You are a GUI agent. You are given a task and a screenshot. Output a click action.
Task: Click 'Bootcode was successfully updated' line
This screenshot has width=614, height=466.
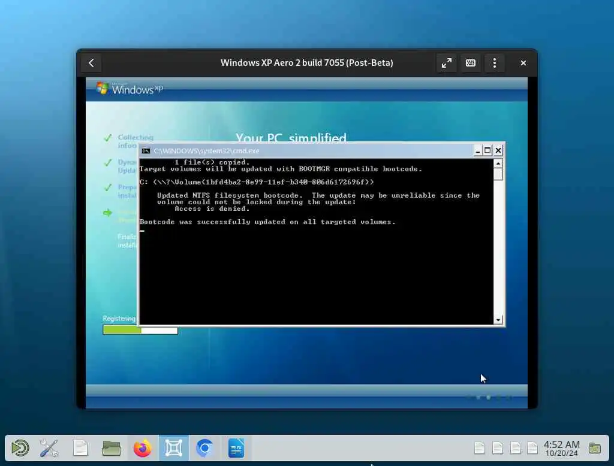[x=267, y=222]
